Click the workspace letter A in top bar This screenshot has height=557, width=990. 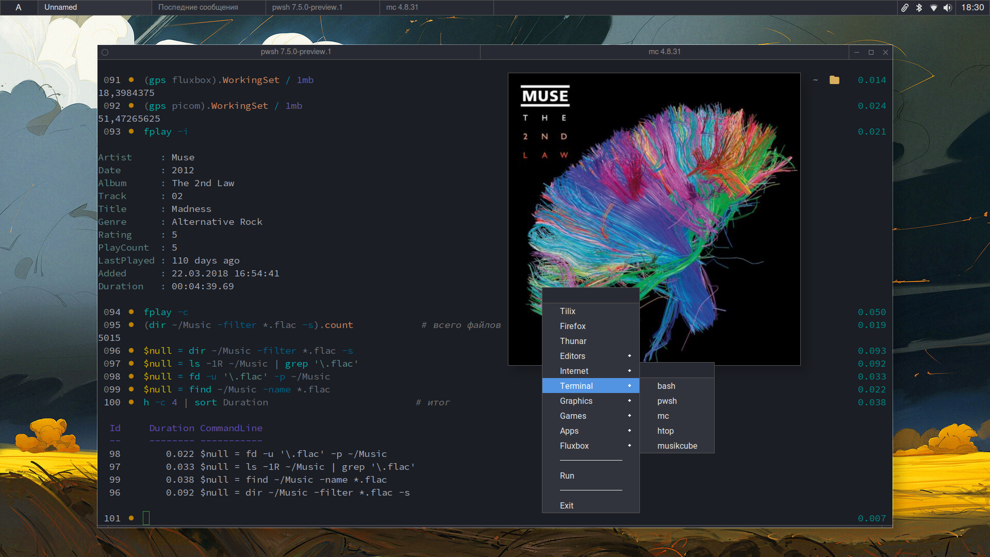click(19, 7)
